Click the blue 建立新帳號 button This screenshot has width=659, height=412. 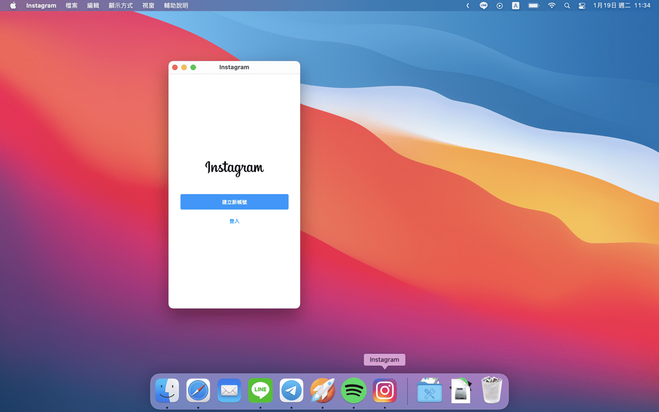click(x=234, y=202)
